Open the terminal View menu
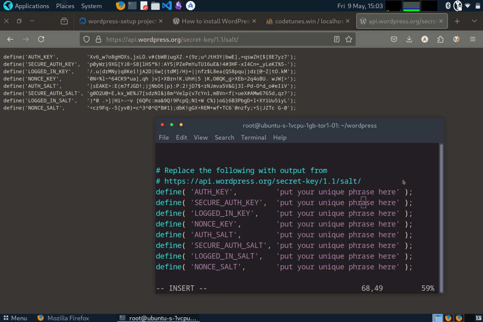This screenshot has height=322, width=483. click(200, 137)
